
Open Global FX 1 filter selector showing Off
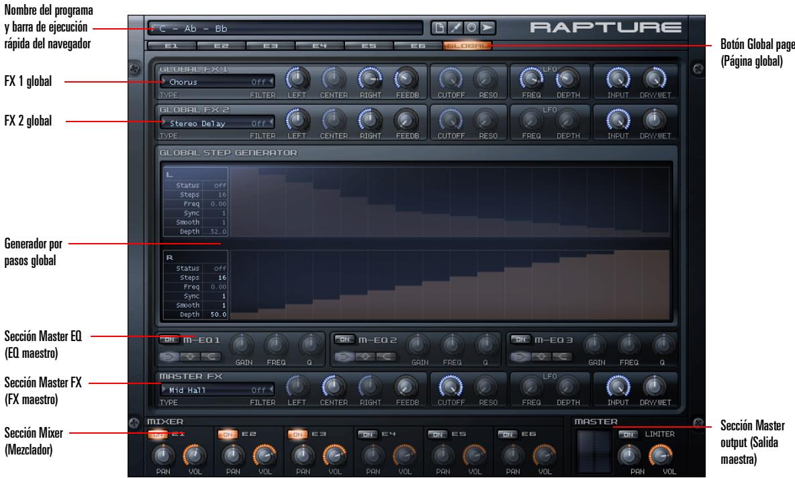point(262,82)
